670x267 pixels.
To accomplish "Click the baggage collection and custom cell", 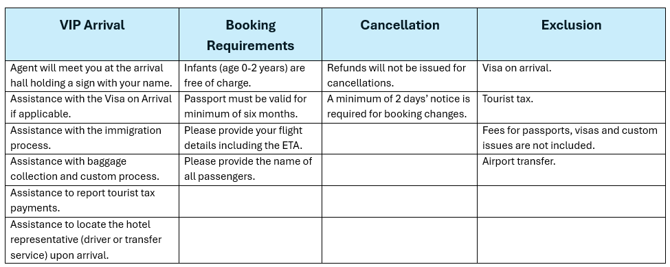I will pos(92,170).
